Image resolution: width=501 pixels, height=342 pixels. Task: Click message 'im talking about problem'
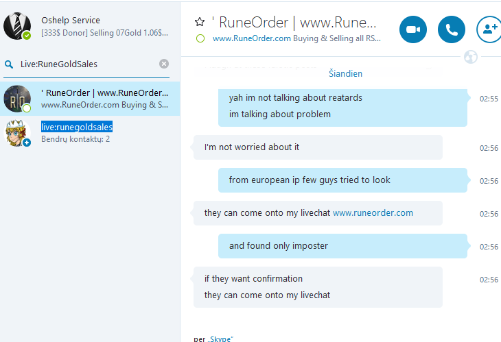click(280, 114)
